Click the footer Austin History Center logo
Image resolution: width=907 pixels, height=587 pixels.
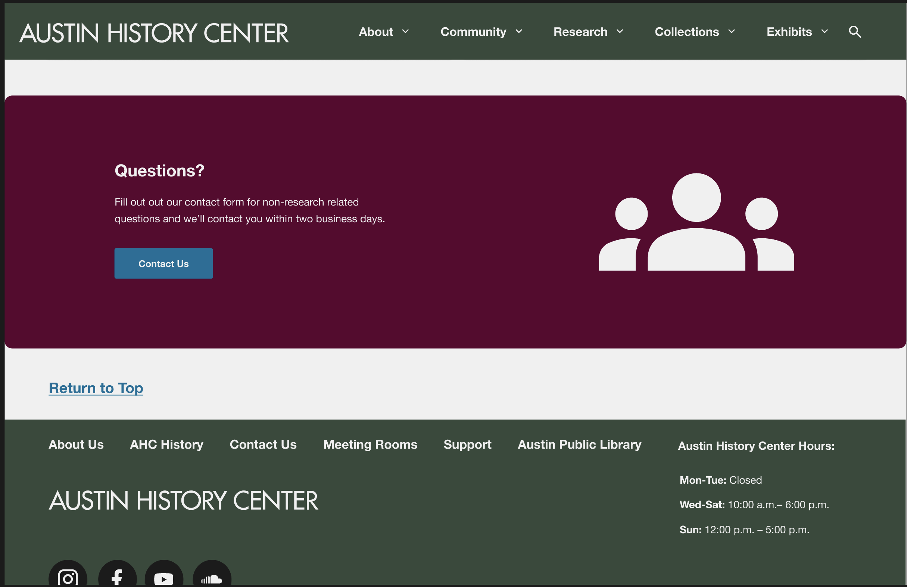point(183,500)
